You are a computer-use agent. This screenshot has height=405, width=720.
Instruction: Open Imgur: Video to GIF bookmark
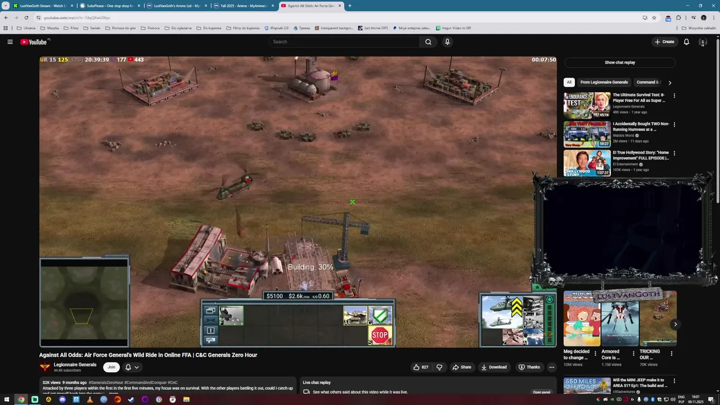click(453, 28)
